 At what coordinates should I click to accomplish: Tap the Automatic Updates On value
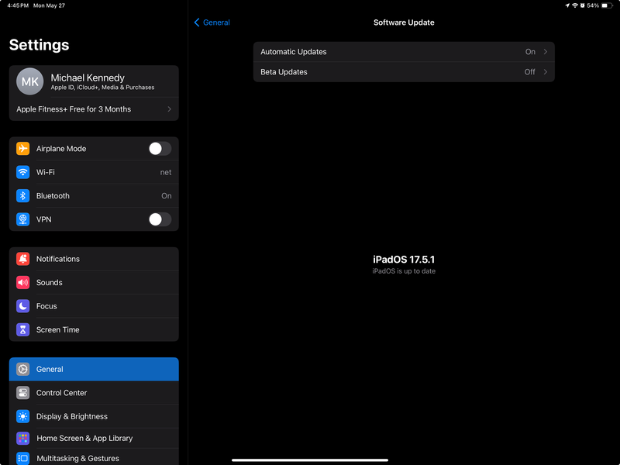pyautogui.click(x=530, y=52)
